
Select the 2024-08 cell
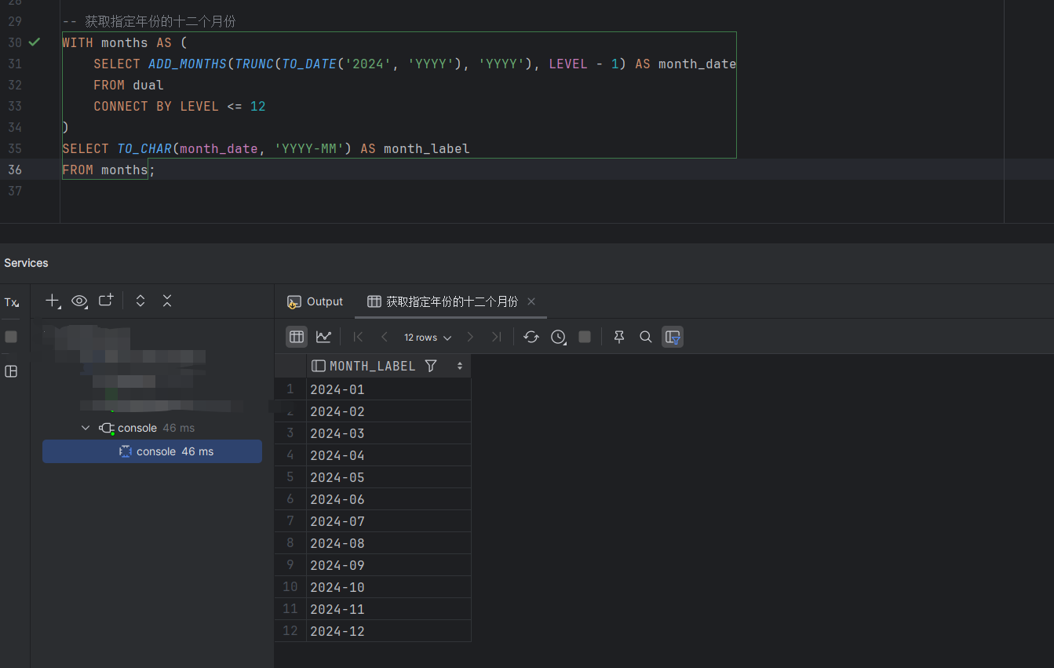(388, 543)
